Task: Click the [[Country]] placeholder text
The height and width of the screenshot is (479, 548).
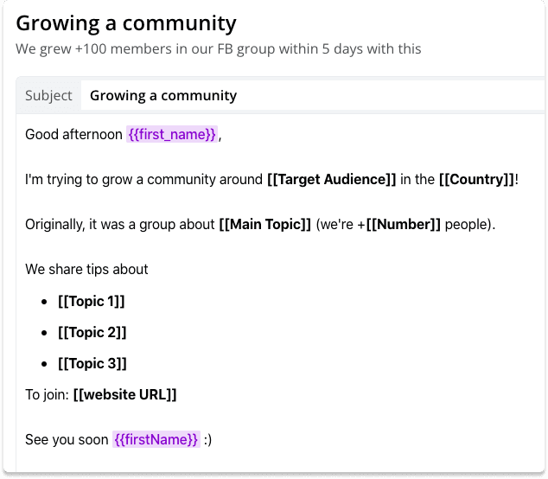Action: (x=477, y=179)
